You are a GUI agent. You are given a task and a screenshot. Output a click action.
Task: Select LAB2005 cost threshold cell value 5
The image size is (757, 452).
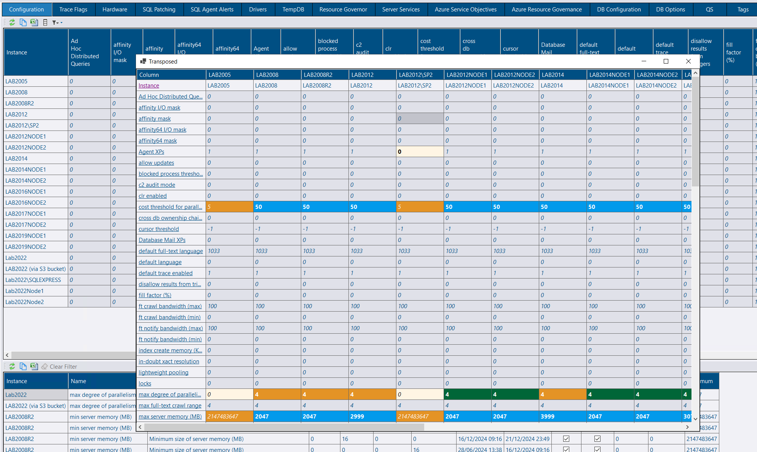point(230,207)
